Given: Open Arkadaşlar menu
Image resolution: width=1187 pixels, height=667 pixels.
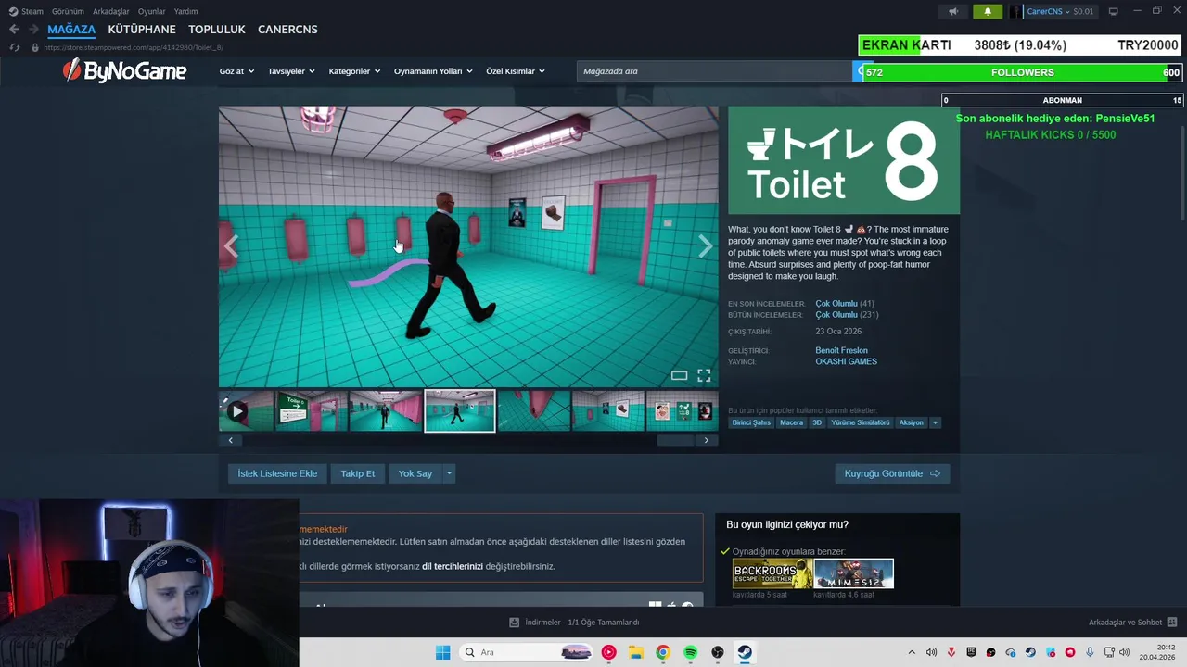Looking at the screenshot, I should [111, 11].
